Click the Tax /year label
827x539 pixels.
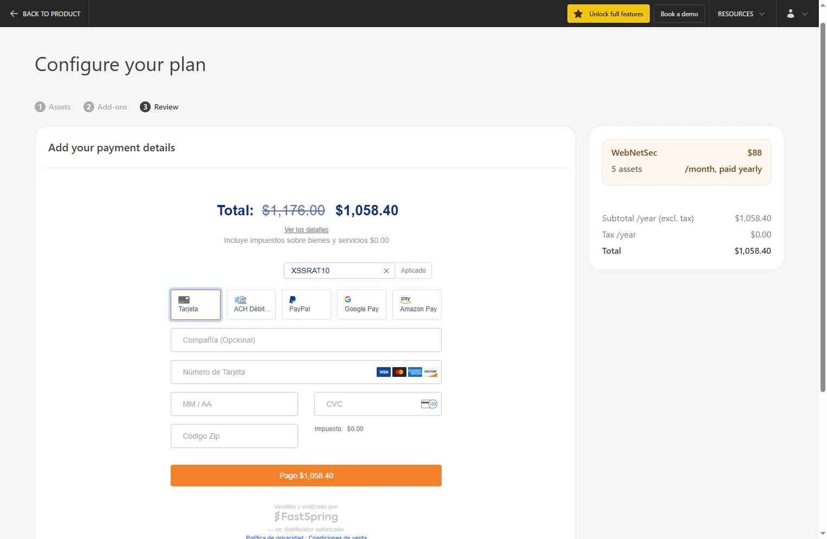(619, 234)
